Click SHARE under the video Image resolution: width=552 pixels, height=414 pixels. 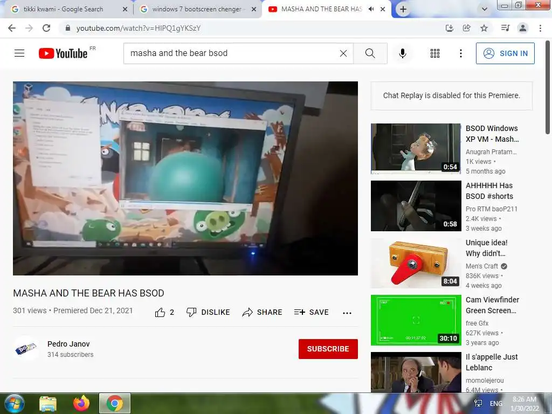263,312
